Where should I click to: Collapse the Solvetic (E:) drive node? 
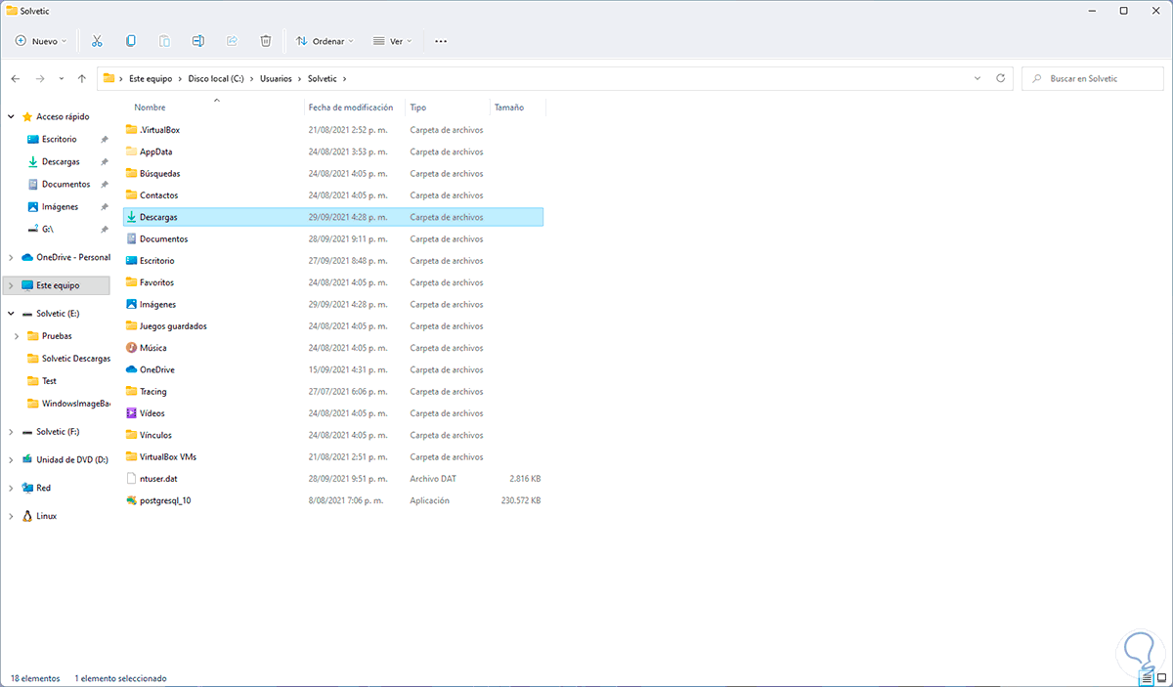click(11, 314)
